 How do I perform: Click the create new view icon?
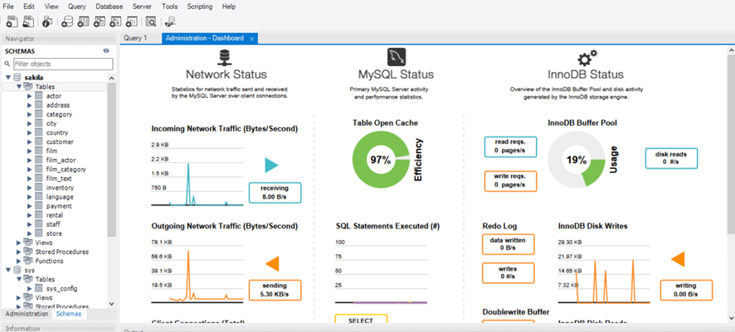(100, 22)
